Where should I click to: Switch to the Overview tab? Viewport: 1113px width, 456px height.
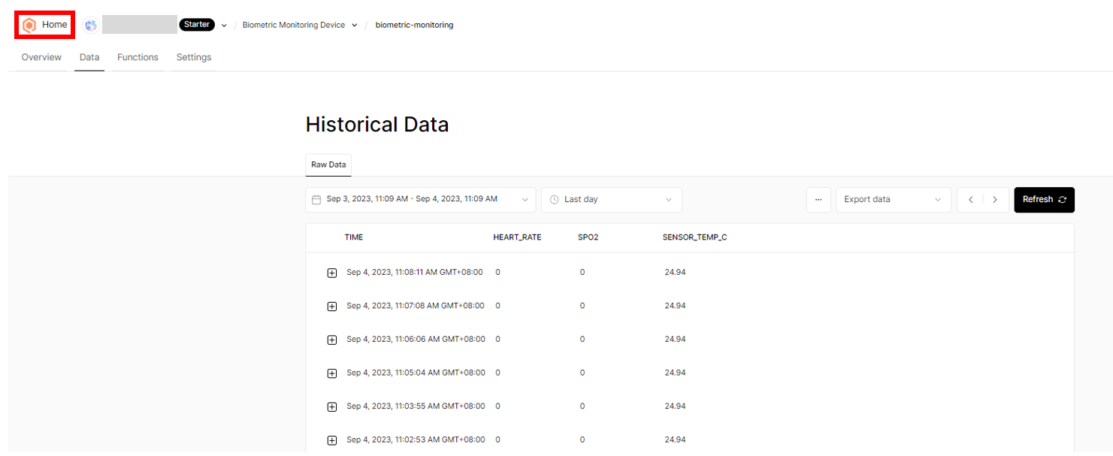click(x=41, y=57)
